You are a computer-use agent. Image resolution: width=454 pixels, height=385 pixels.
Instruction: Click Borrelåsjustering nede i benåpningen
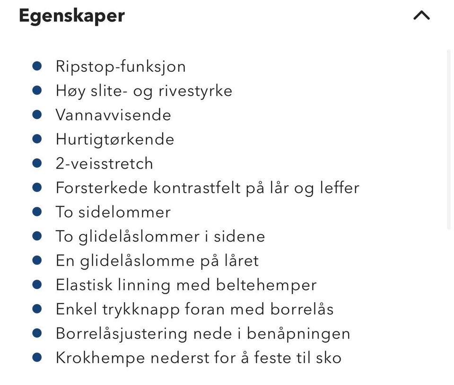pyautogui.click(x=203, y=334)
